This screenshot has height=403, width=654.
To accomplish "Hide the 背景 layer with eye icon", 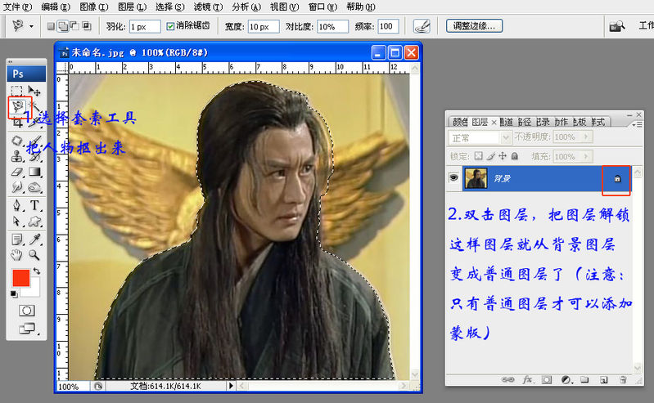I will pos(453,178).
